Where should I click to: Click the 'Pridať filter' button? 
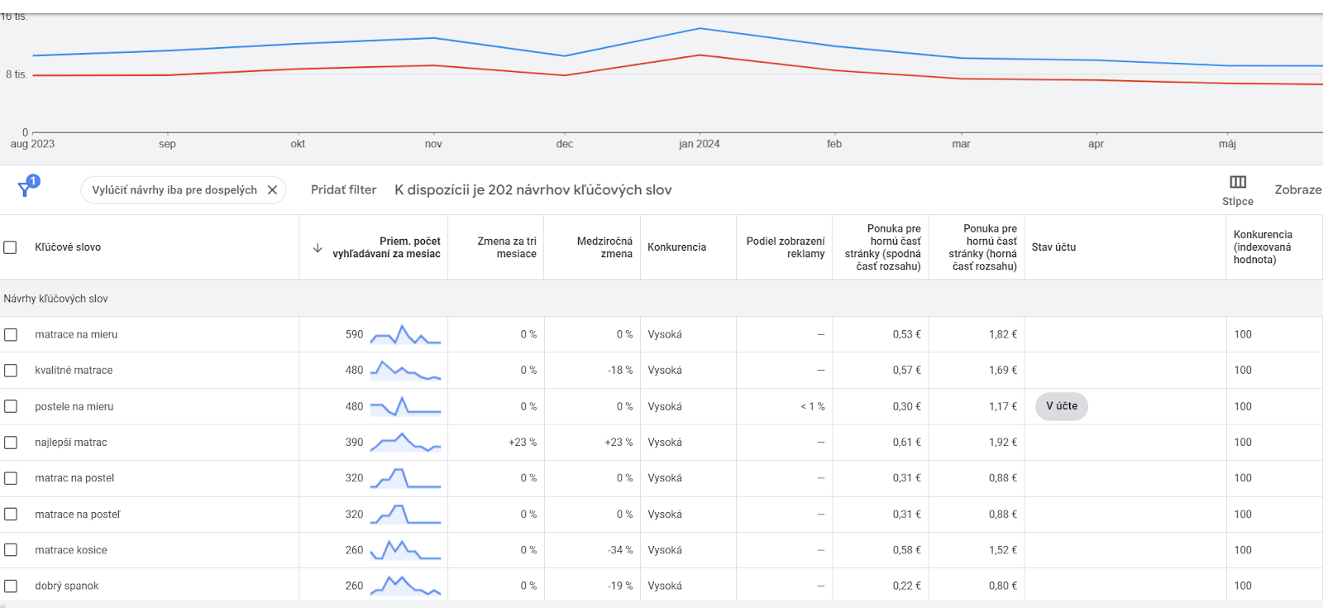(x=343, y=190)
